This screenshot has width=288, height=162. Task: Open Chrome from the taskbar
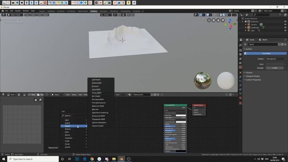tap(92, 159)
